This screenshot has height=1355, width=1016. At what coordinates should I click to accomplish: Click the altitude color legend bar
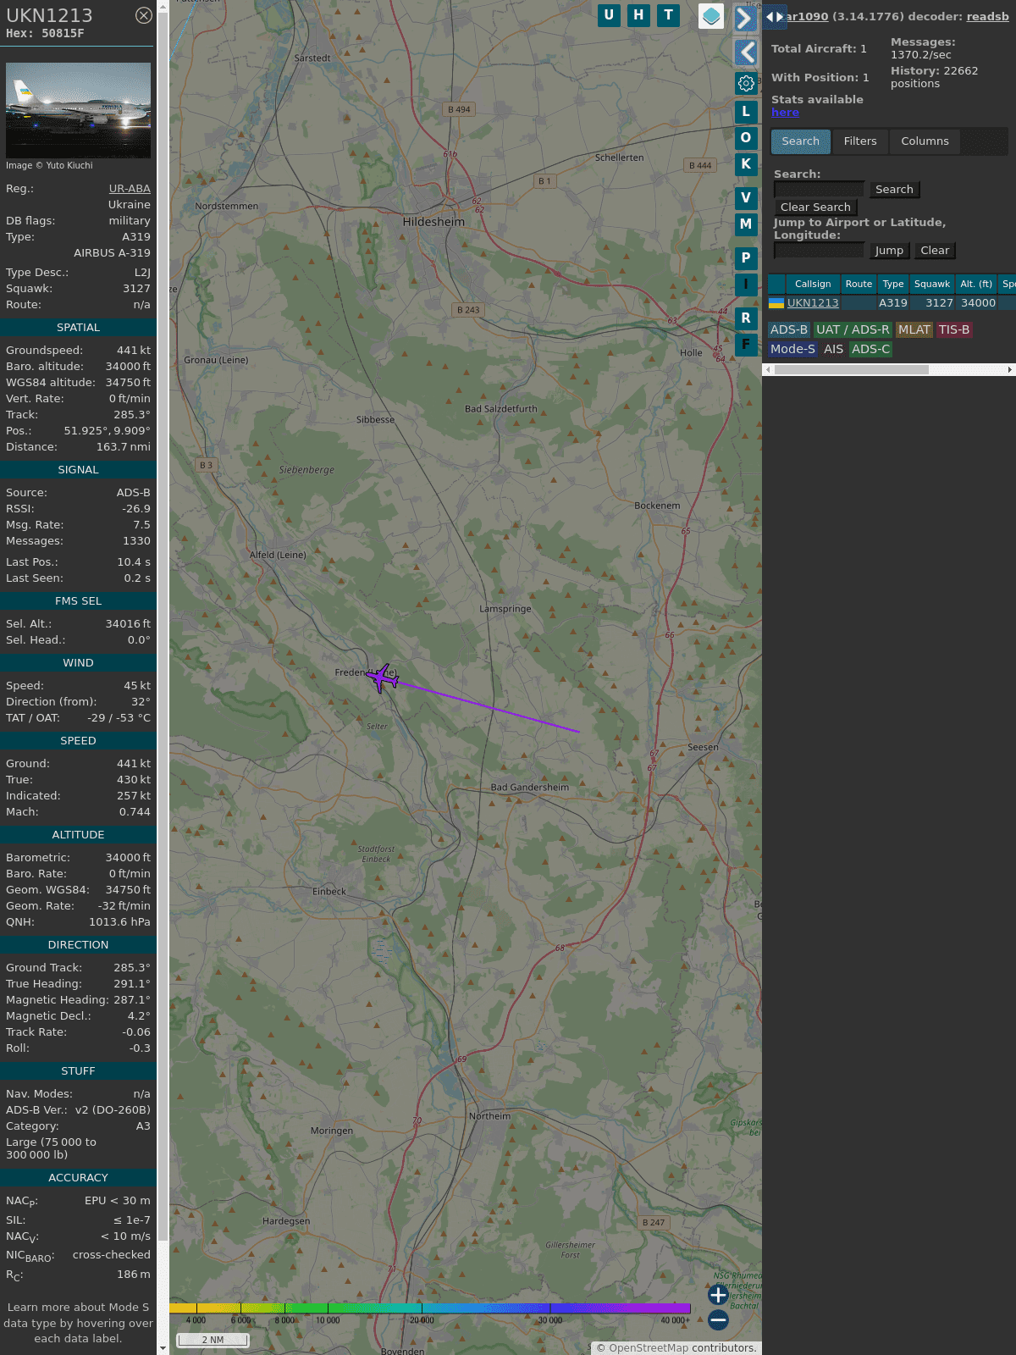click(x=430, y=1308)
